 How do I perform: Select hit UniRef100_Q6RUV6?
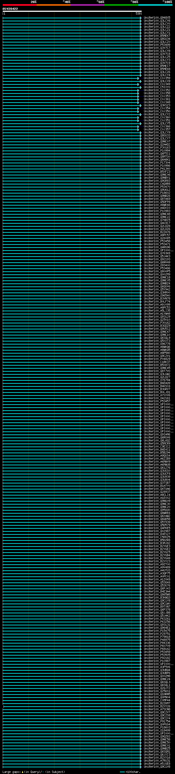tap(157, 437)
